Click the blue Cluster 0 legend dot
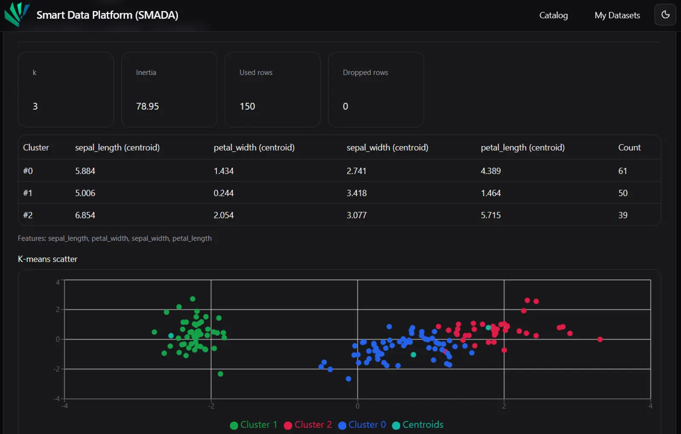 pyautogui.click(x=342, y=425)
